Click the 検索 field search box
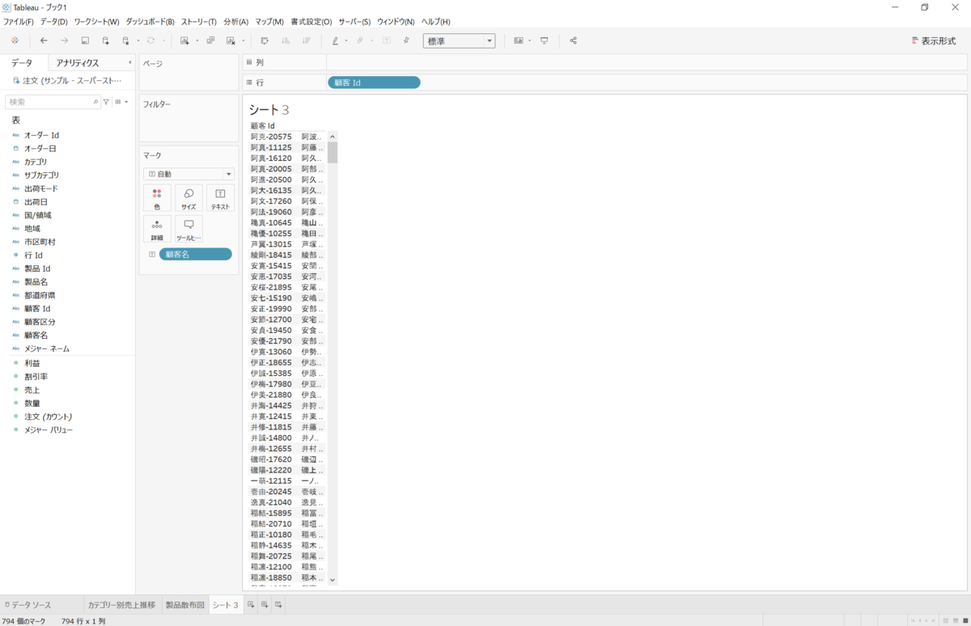The width and height of the screenshot is (971, 626). click(x=49, y=102)
